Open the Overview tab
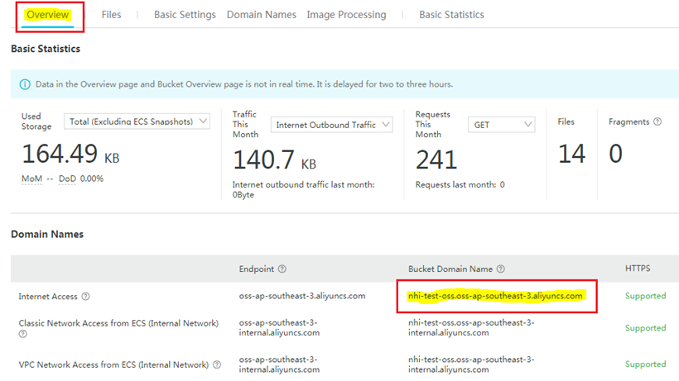This screenshot has height=381, width=679. click(47, 15)
